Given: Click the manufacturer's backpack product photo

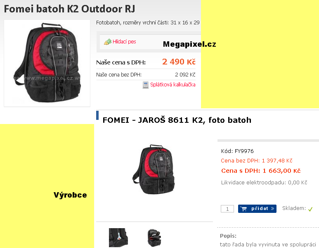Looking at the screenshot, I should click(x=154, y=169).
